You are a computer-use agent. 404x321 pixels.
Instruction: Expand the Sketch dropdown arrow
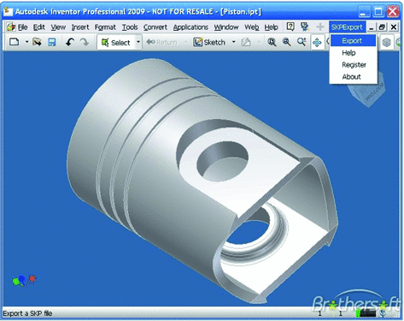tap(233, 42)
